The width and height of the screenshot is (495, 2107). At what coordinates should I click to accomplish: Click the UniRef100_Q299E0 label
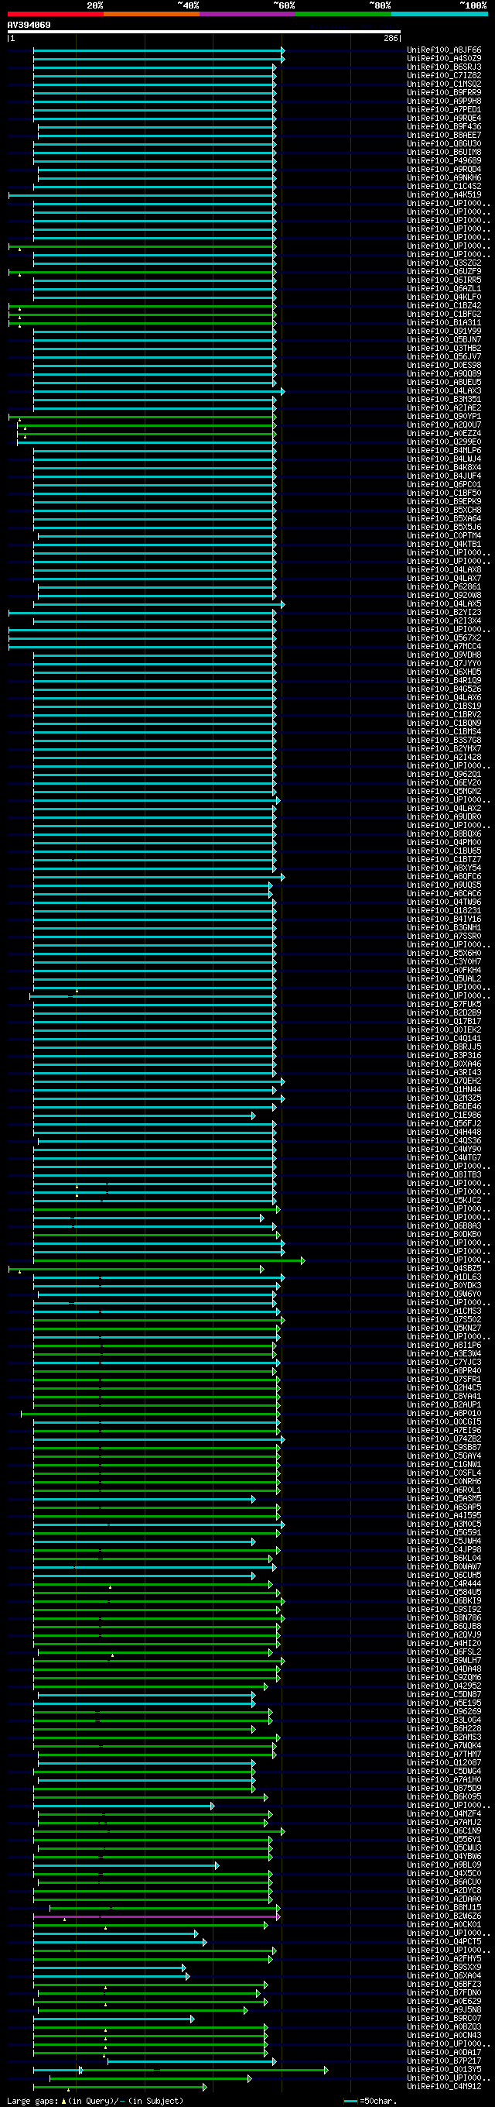click(x=445, y=442)
